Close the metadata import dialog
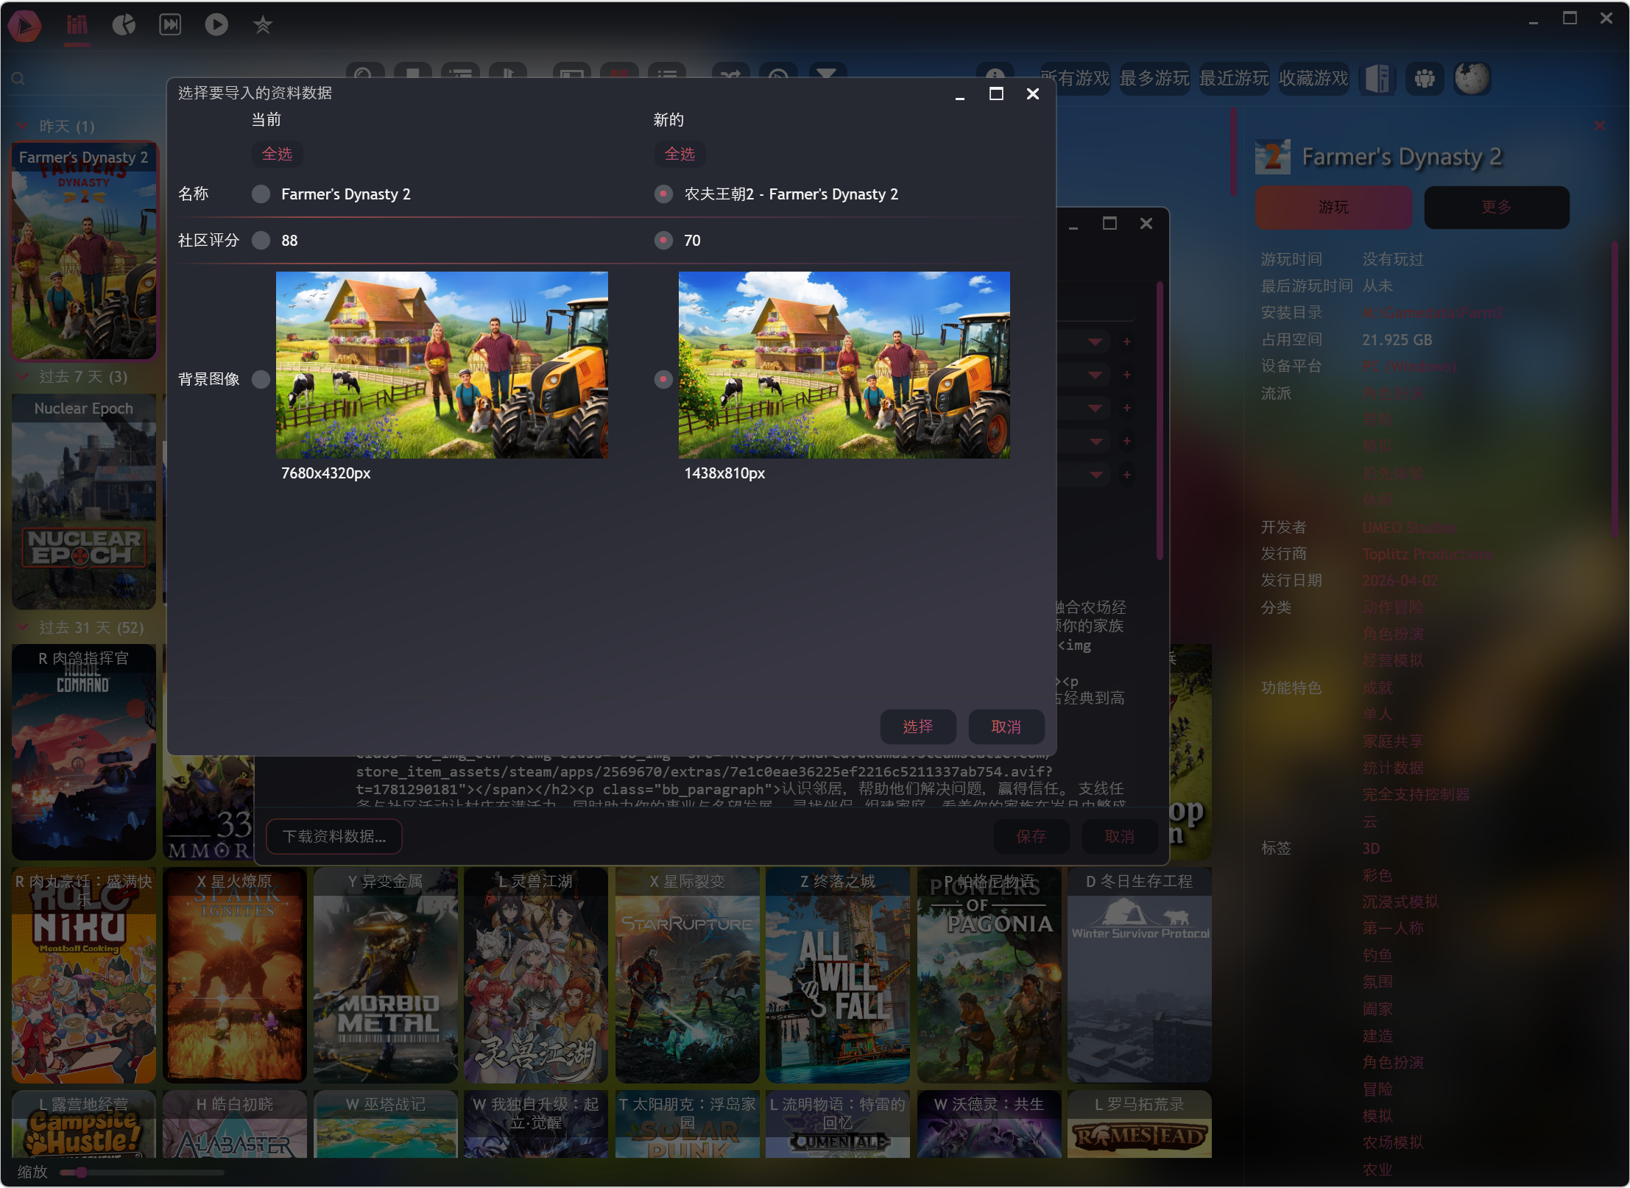The height and width of the screenshot is (1188, 1630). [1033, 93]
